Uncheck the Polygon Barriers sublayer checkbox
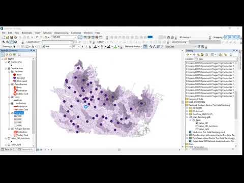The width and height of the screenshot is (244, 183). click(x=12, y=129)
